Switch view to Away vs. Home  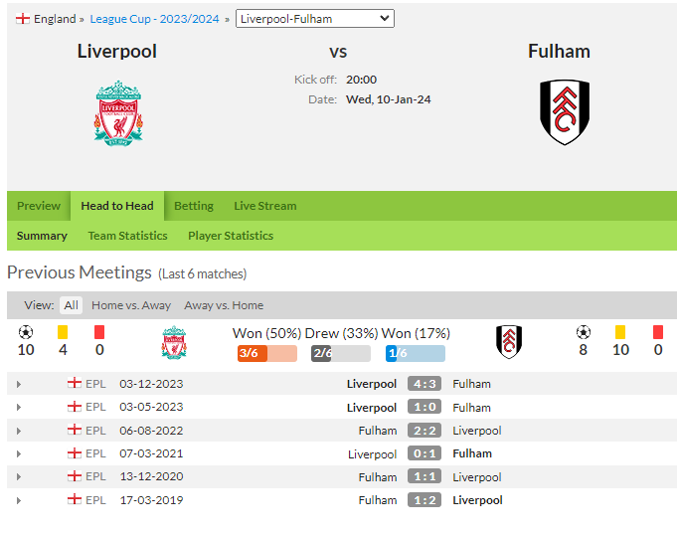(224, 305)
